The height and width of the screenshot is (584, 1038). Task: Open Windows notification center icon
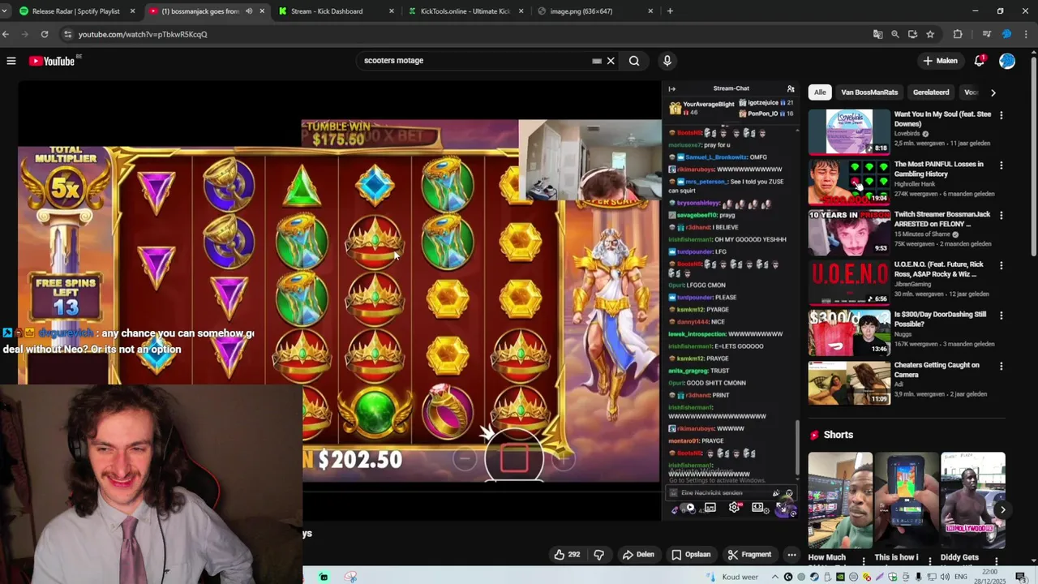1020,577
